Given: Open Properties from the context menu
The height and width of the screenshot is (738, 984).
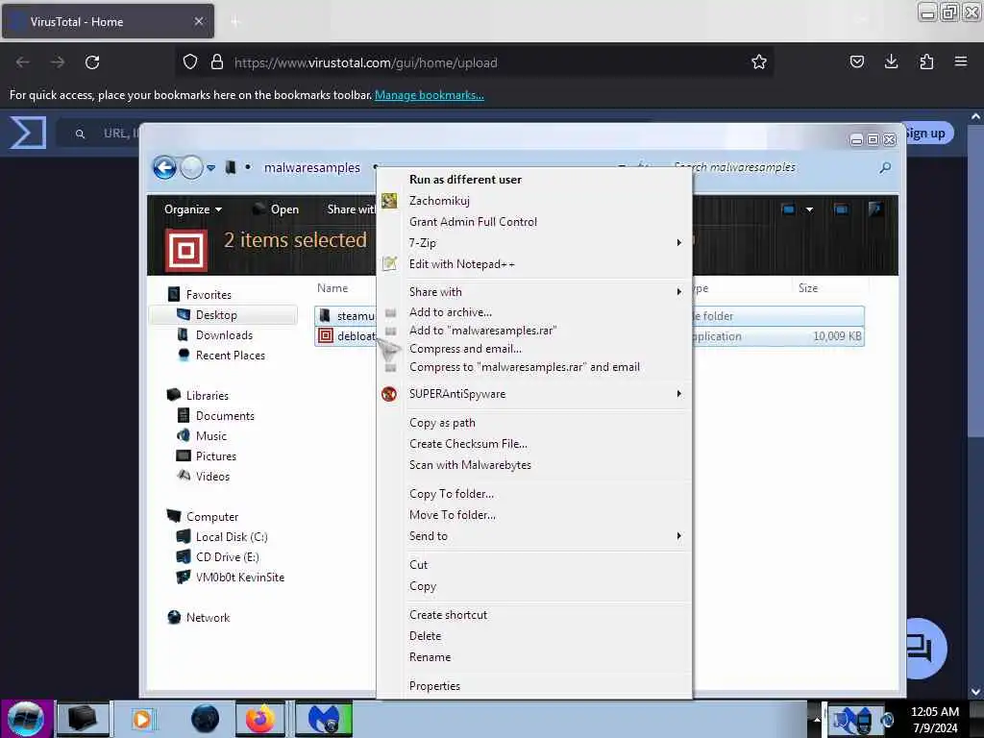Looking at the screenshot, I should click(434, 686).
